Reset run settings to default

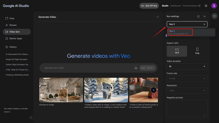(198, 16)
